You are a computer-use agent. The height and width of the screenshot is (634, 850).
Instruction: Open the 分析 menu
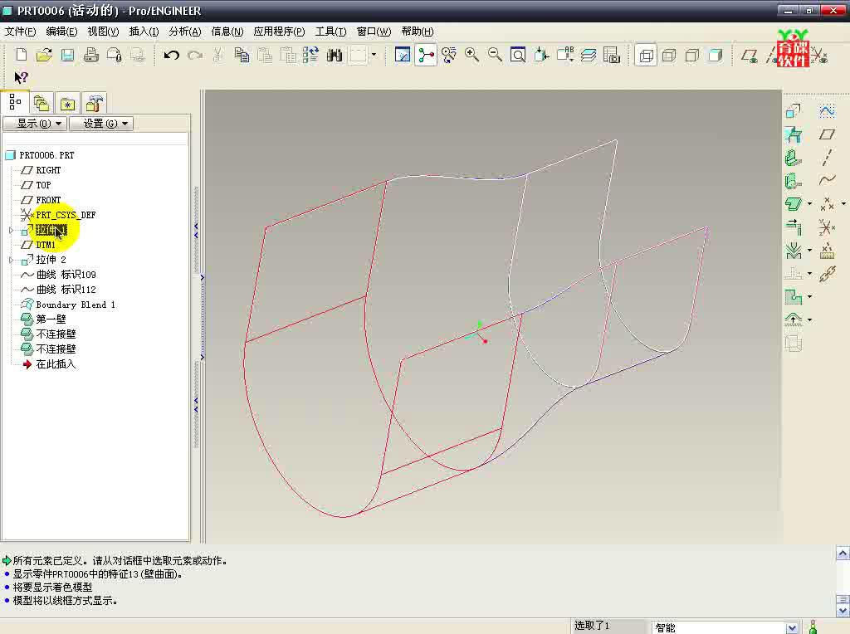pyautogui.click(x=185, y=32)
